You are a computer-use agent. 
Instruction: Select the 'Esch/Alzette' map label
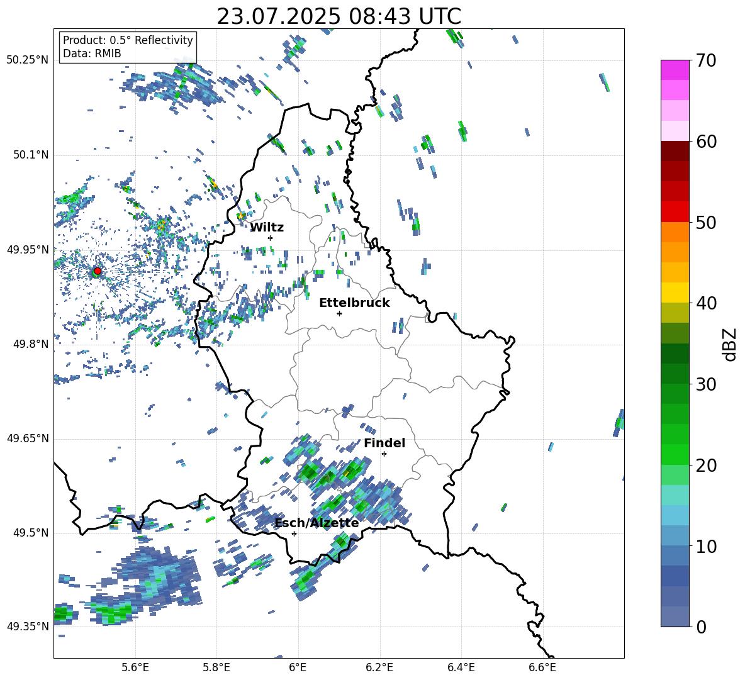coord(316,523)
